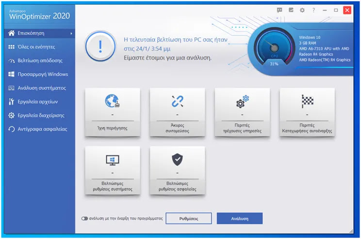Open help question mark icon
Viewport: 361px width, 239px height.
(313, 10)
